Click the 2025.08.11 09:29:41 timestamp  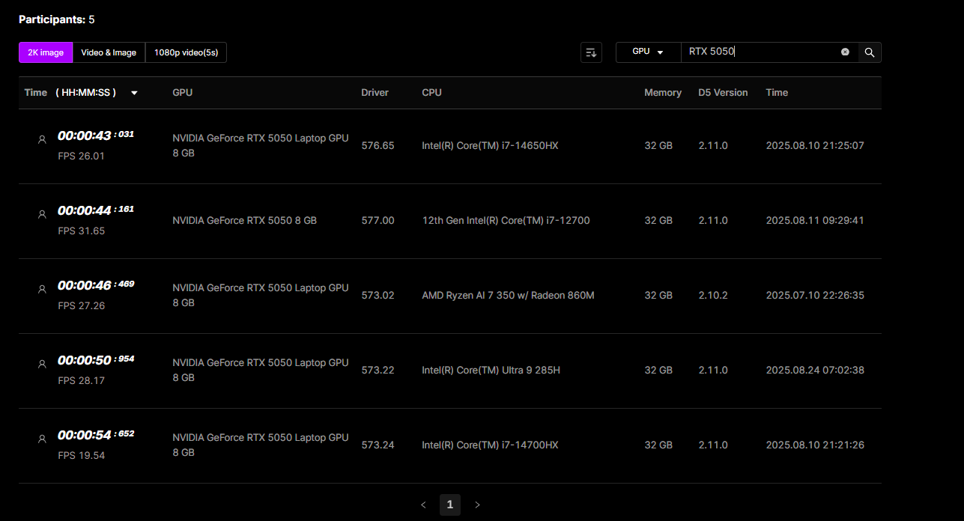point(815,221)
